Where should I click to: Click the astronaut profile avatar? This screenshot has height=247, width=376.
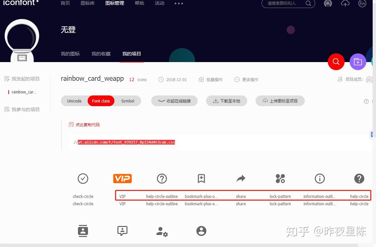point(22,40)
